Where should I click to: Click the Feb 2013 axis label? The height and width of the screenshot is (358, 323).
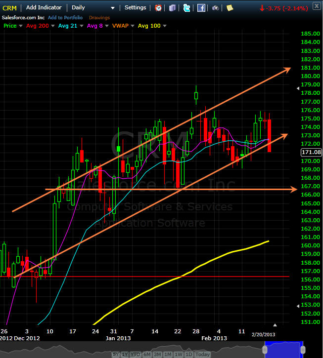(x=214, y=338)
